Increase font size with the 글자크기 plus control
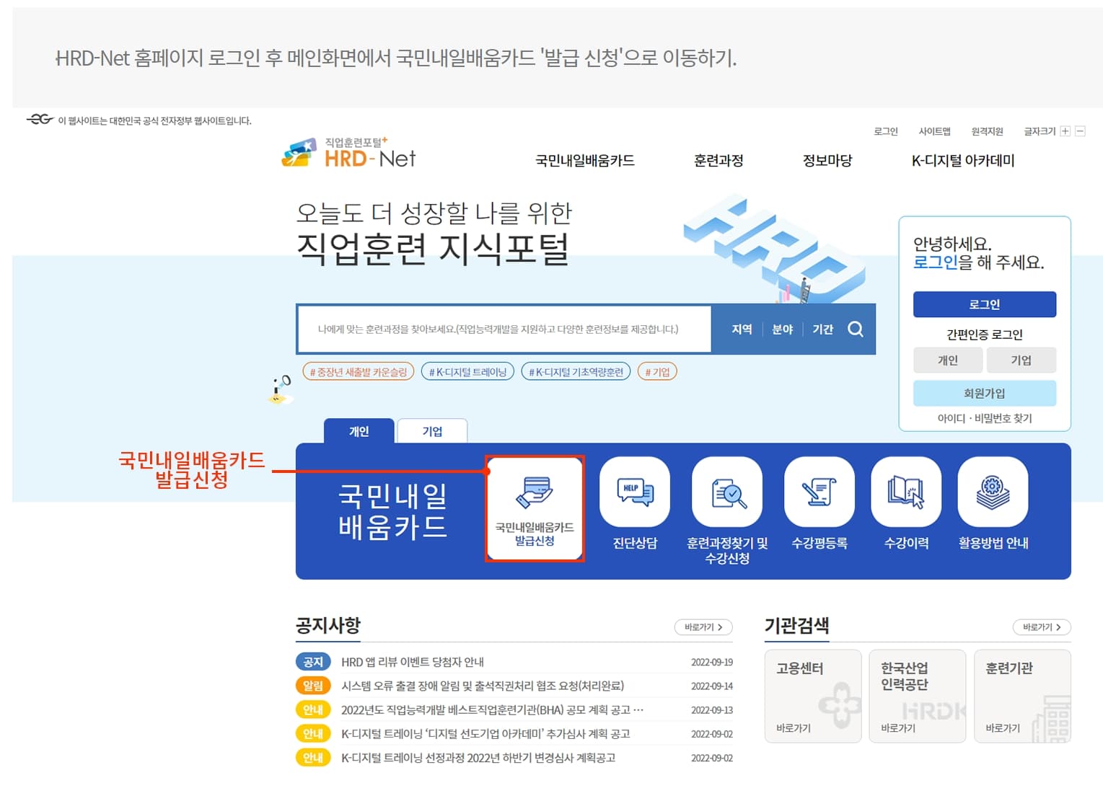1103x788 pixels. point(1065,131)
